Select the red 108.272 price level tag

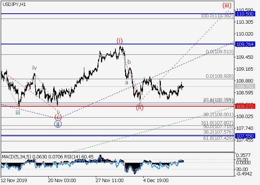pyautogui.click(x=245, y=106)
